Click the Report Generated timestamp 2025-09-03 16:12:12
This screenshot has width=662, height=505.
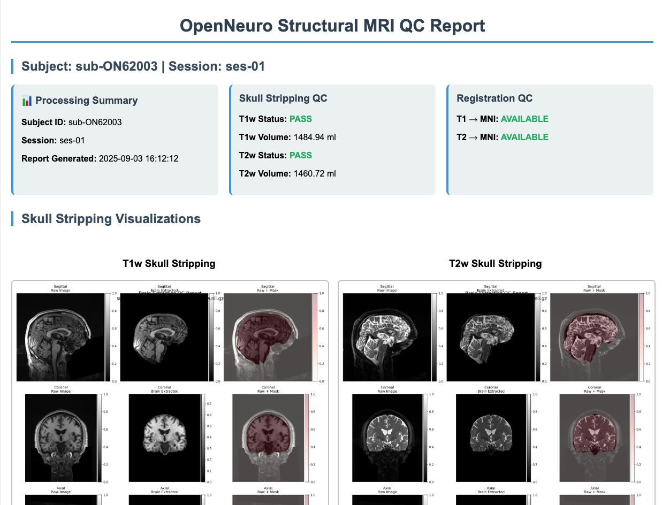tap(139, 158)
